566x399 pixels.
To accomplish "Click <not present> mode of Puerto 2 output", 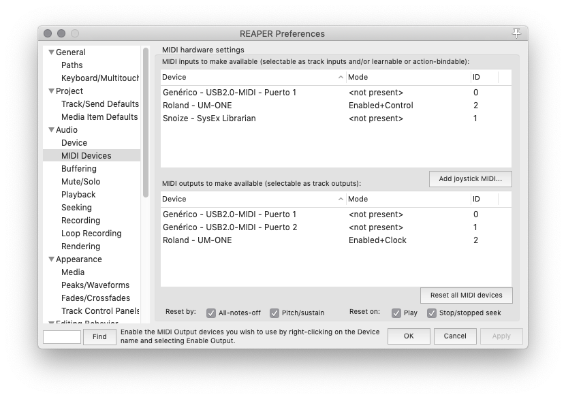I will (x=376, y=227).
